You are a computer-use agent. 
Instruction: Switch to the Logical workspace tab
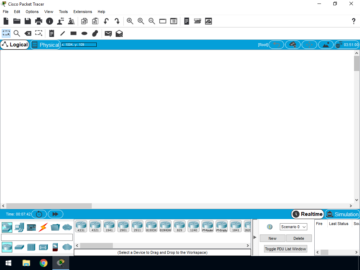pyautogui.click(x=15, y=45)
